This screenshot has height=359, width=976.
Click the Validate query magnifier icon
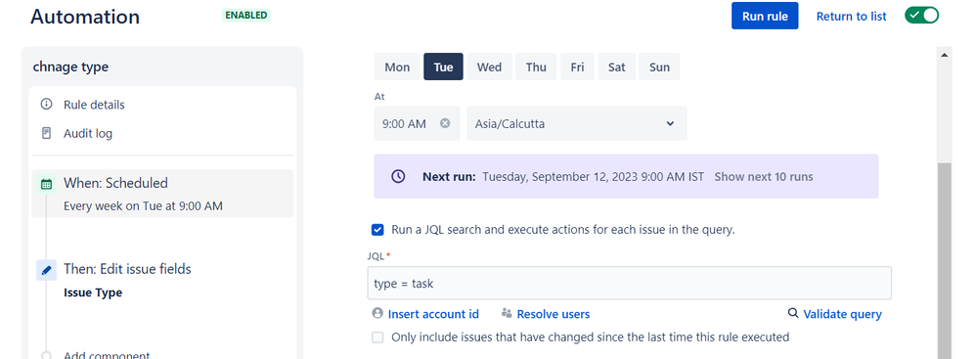[x=793, y=313]
